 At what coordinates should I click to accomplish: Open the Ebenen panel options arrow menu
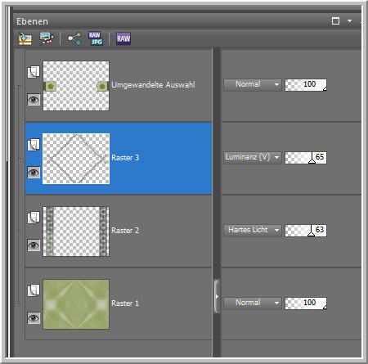349,21
